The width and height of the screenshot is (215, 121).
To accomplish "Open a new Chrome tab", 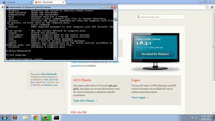I will [69, 2].
